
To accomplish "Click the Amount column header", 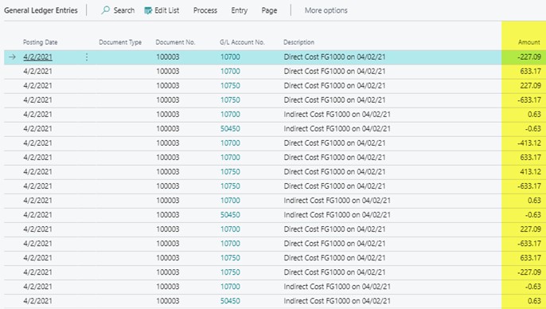I will pos(529,42).
